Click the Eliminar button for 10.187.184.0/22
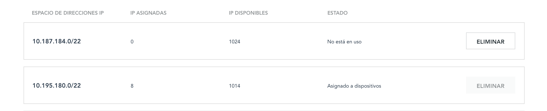547x111 pixels. (x=490, y=41)
